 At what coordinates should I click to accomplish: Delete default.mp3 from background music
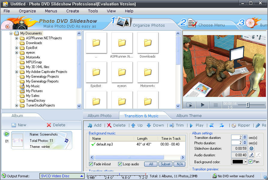click(117, 125)
